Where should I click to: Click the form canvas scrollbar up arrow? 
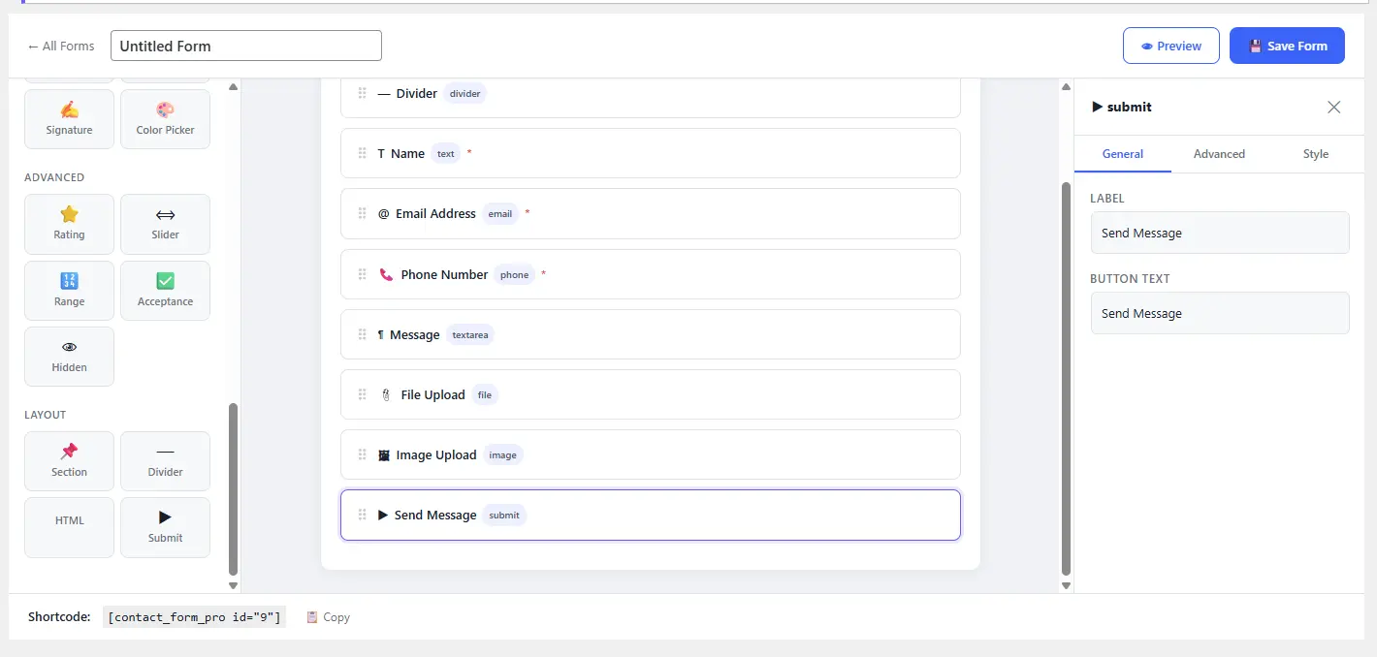pos(1067,86)
